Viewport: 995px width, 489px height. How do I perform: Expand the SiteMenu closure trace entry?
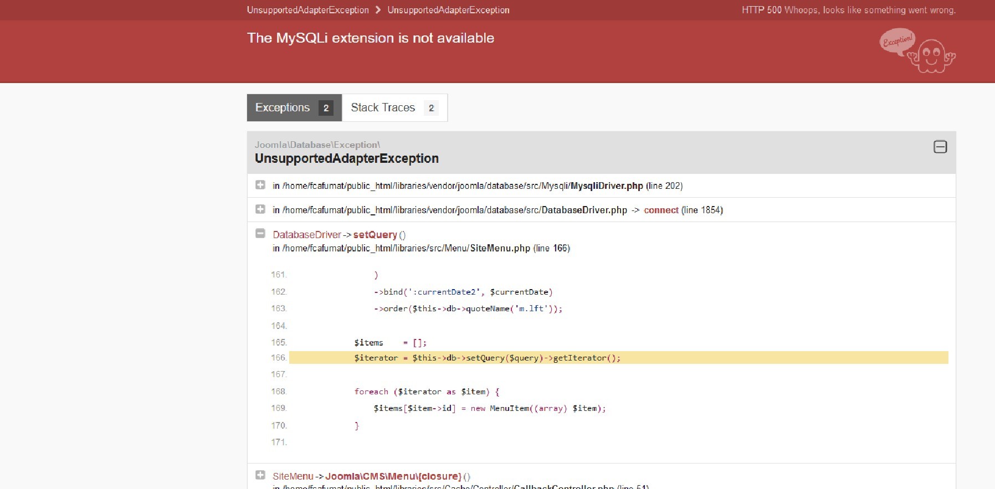[260, 475]
